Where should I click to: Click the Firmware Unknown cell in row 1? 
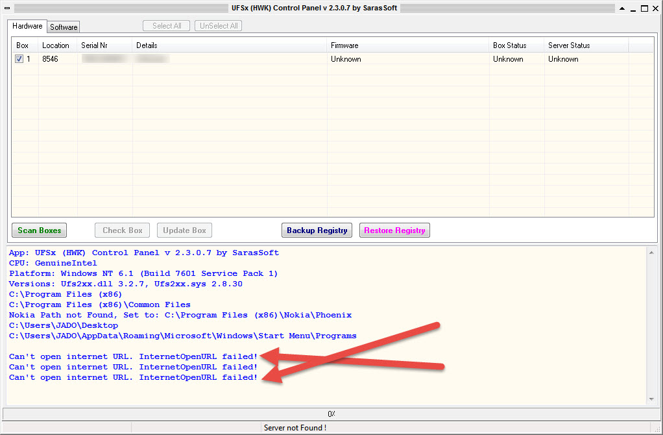tap(346, 59)
